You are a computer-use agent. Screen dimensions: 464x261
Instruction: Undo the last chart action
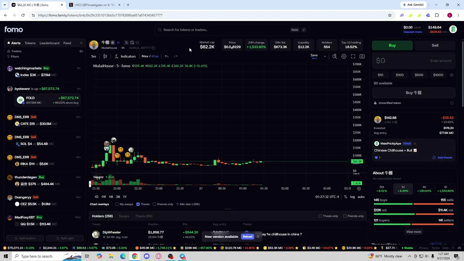[166, 57]
